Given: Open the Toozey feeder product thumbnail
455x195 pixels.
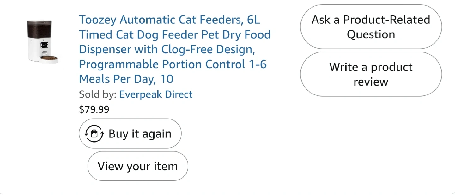Looking at the screenshot, I should coord(42,41).
